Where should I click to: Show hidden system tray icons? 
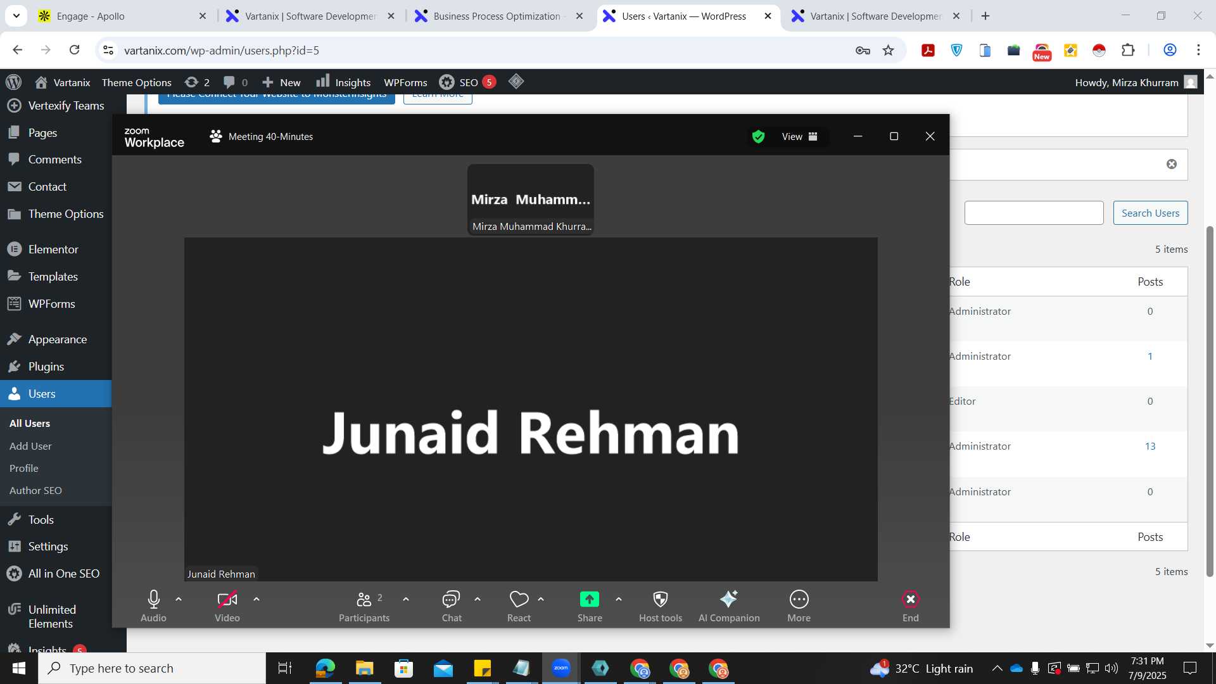click(x=997, y=668)
